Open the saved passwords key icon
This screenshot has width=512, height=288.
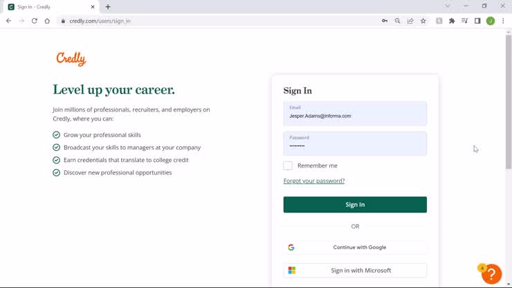pos(385,21)
